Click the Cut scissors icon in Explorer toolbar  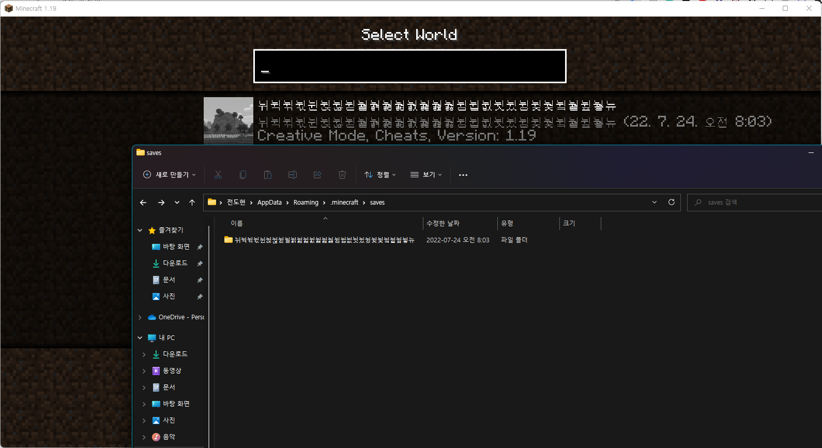click(x=218, y=175)
